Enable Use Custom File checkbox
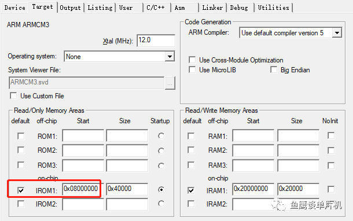Image resolution: width=353 pixels, height=221 pixels. click(x=13, y=95)
